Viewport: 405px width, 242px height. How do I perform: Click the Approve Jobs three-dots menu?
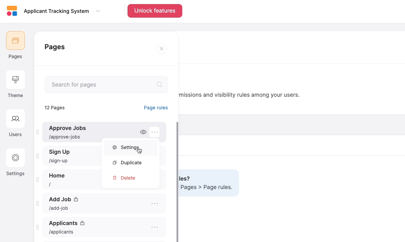point(154,132)
